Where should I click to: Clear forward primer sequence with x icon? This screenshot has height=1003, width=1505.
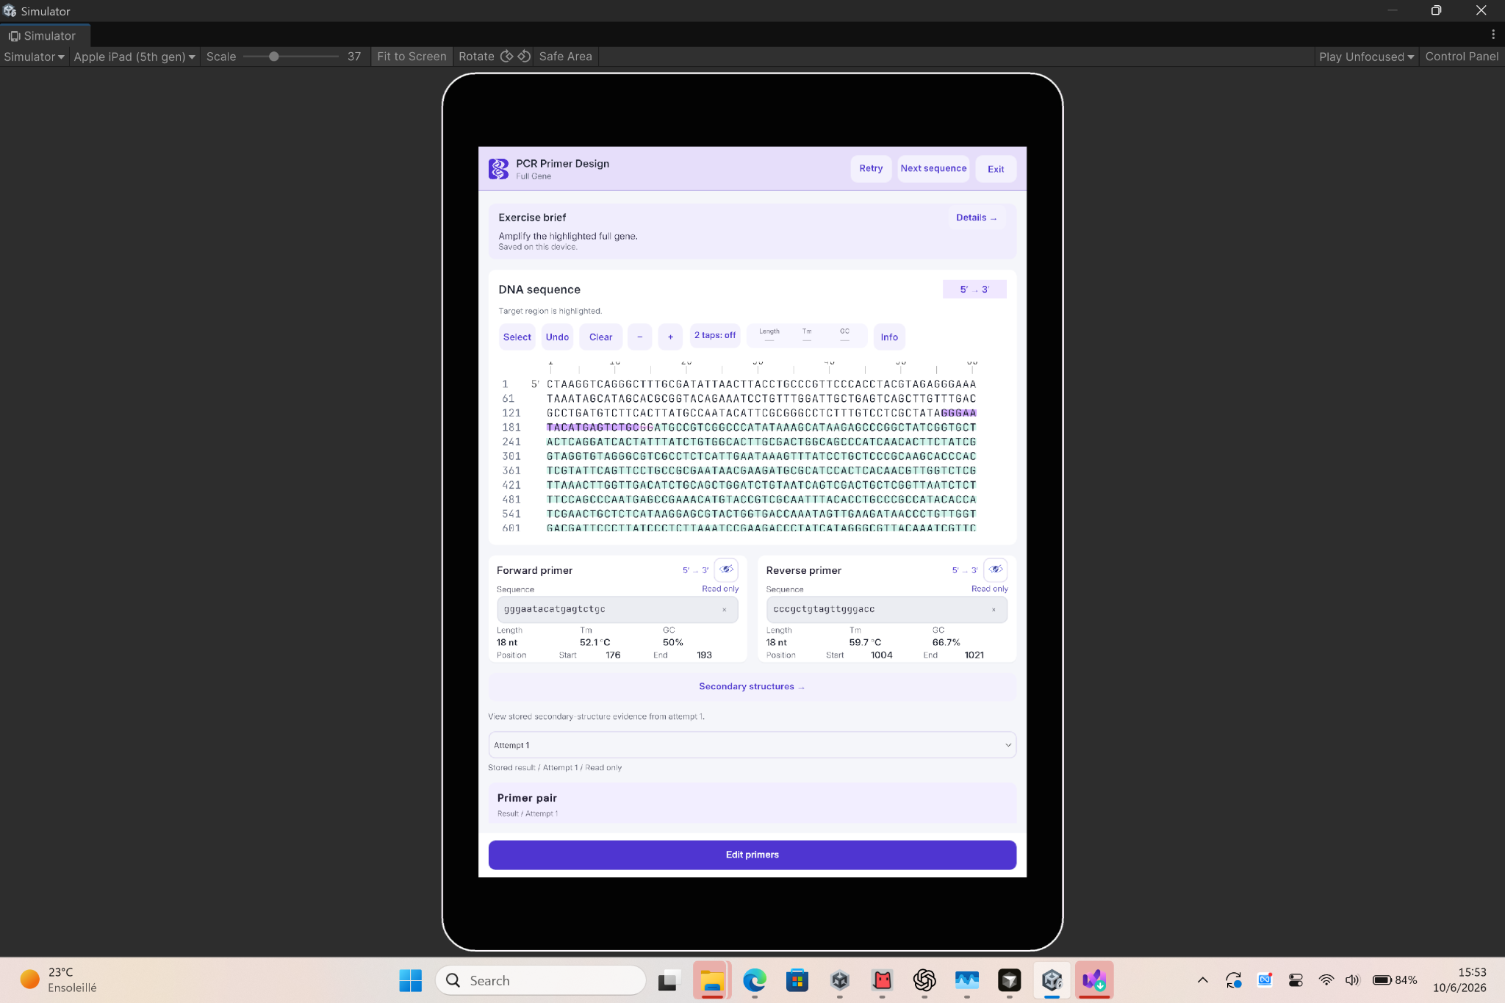click(x=724, y=609)
